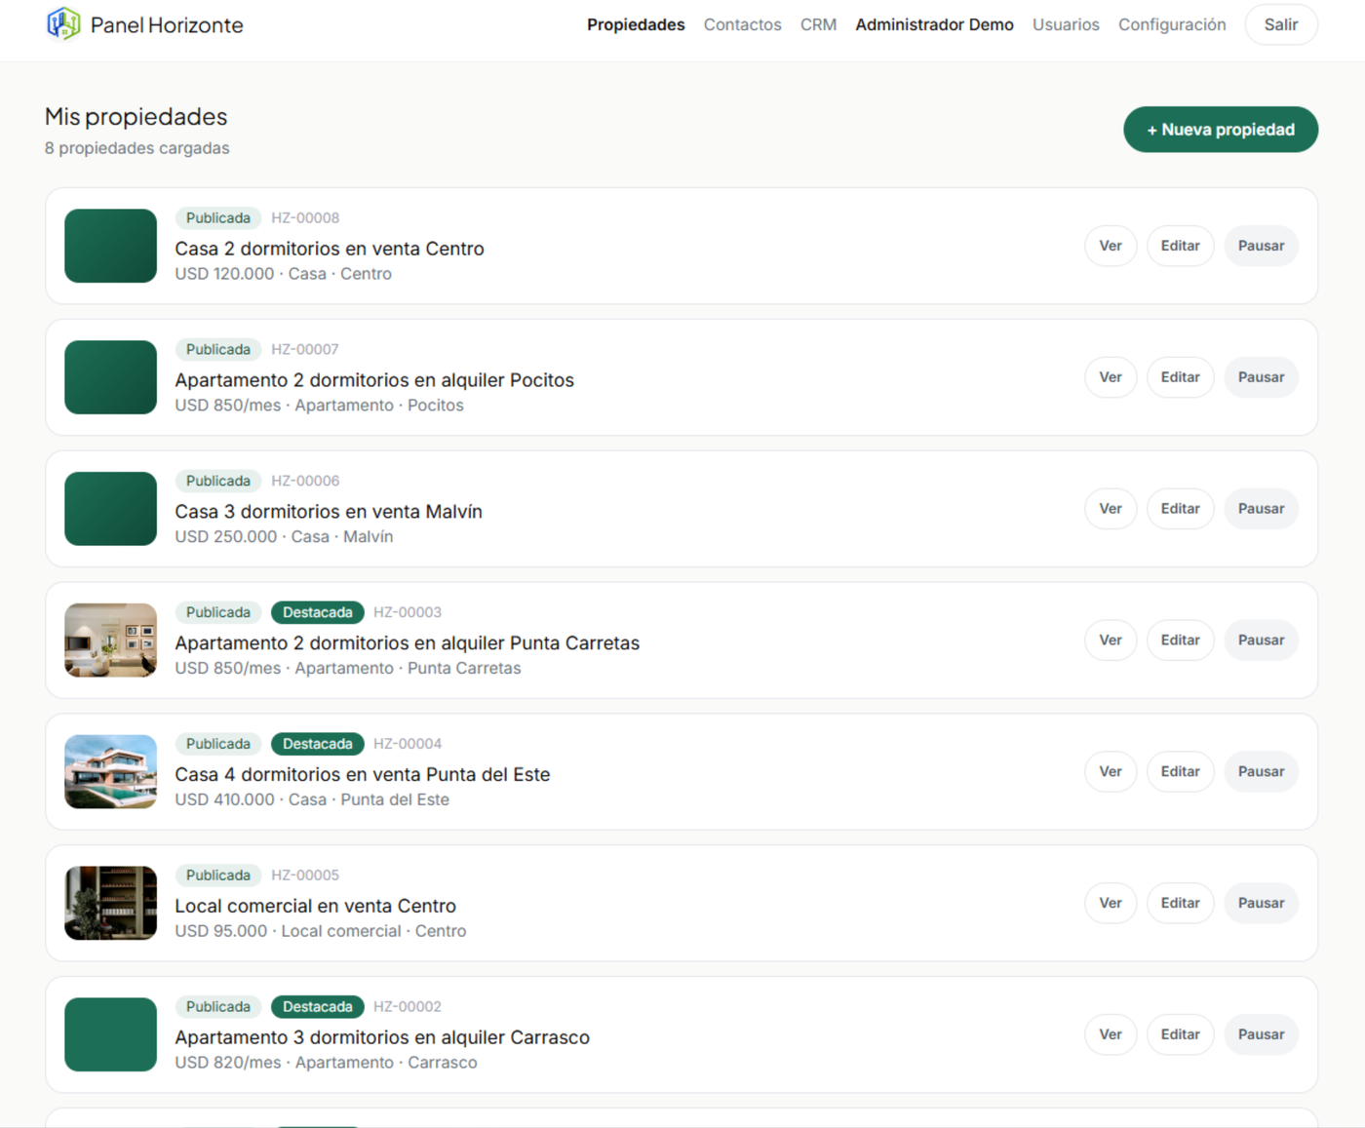The image size is (1365, 1128).
Task: Edit the Casa 4 dormitorios Punta del Este
Action: coord(1180,772)
